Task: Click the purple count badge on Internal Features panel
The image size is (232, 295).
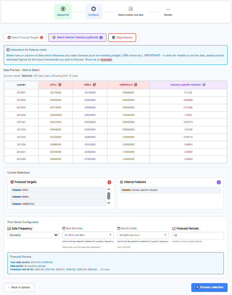Action: coord(219,182)
